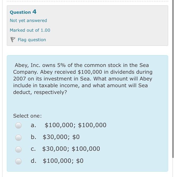Select the radio button for option a
The image size is (175, 177).
click(18, 125)
